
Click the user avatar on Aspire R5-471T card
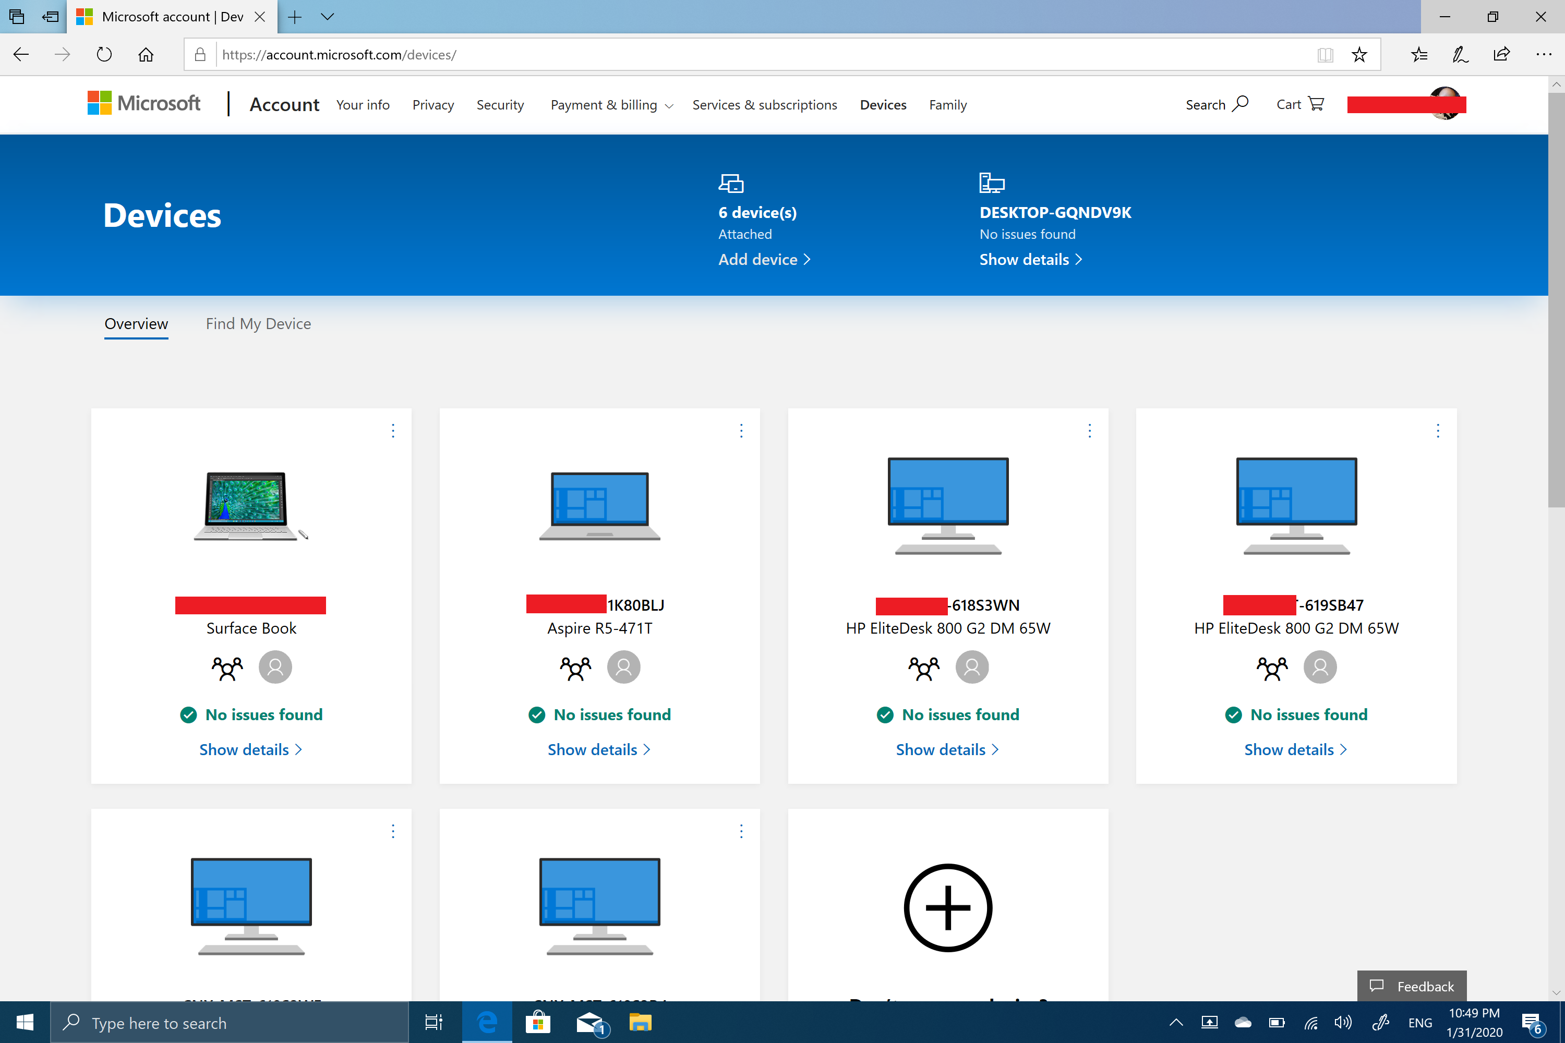click(624, 667)
